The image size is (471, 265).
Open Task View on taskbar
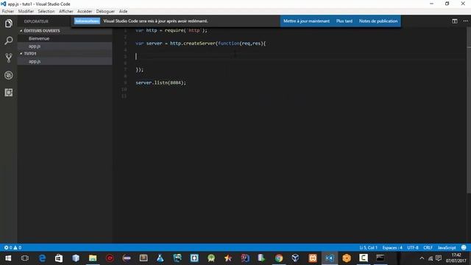(x=25, y=258)
